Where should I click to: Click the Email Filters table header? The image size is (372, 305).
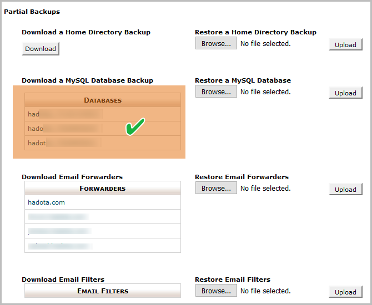[x=103, y=291]
